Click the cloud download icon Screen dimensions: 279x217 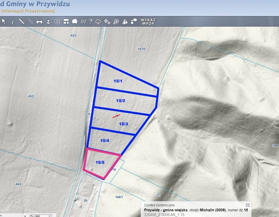pos(98,21)
